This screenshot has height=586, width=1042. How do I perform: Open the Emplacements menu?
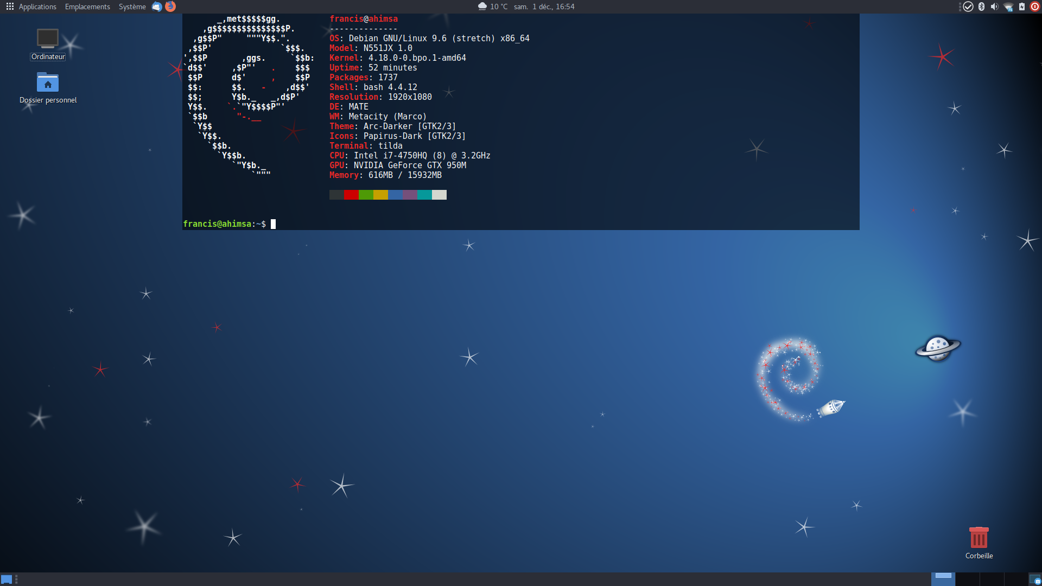click(87, 7)
